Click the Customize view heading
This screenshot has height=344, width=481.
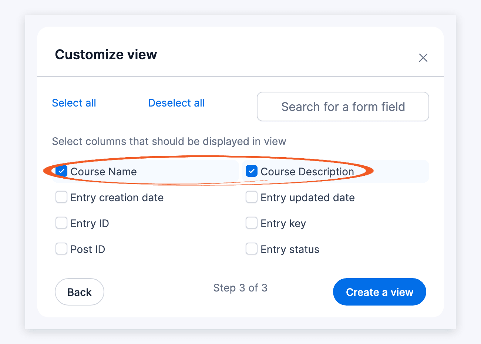(106, 54)
